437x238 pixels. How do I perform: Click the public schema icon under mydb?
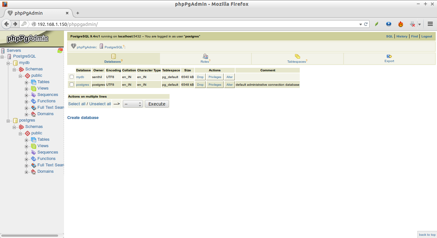tap(28, 75)
